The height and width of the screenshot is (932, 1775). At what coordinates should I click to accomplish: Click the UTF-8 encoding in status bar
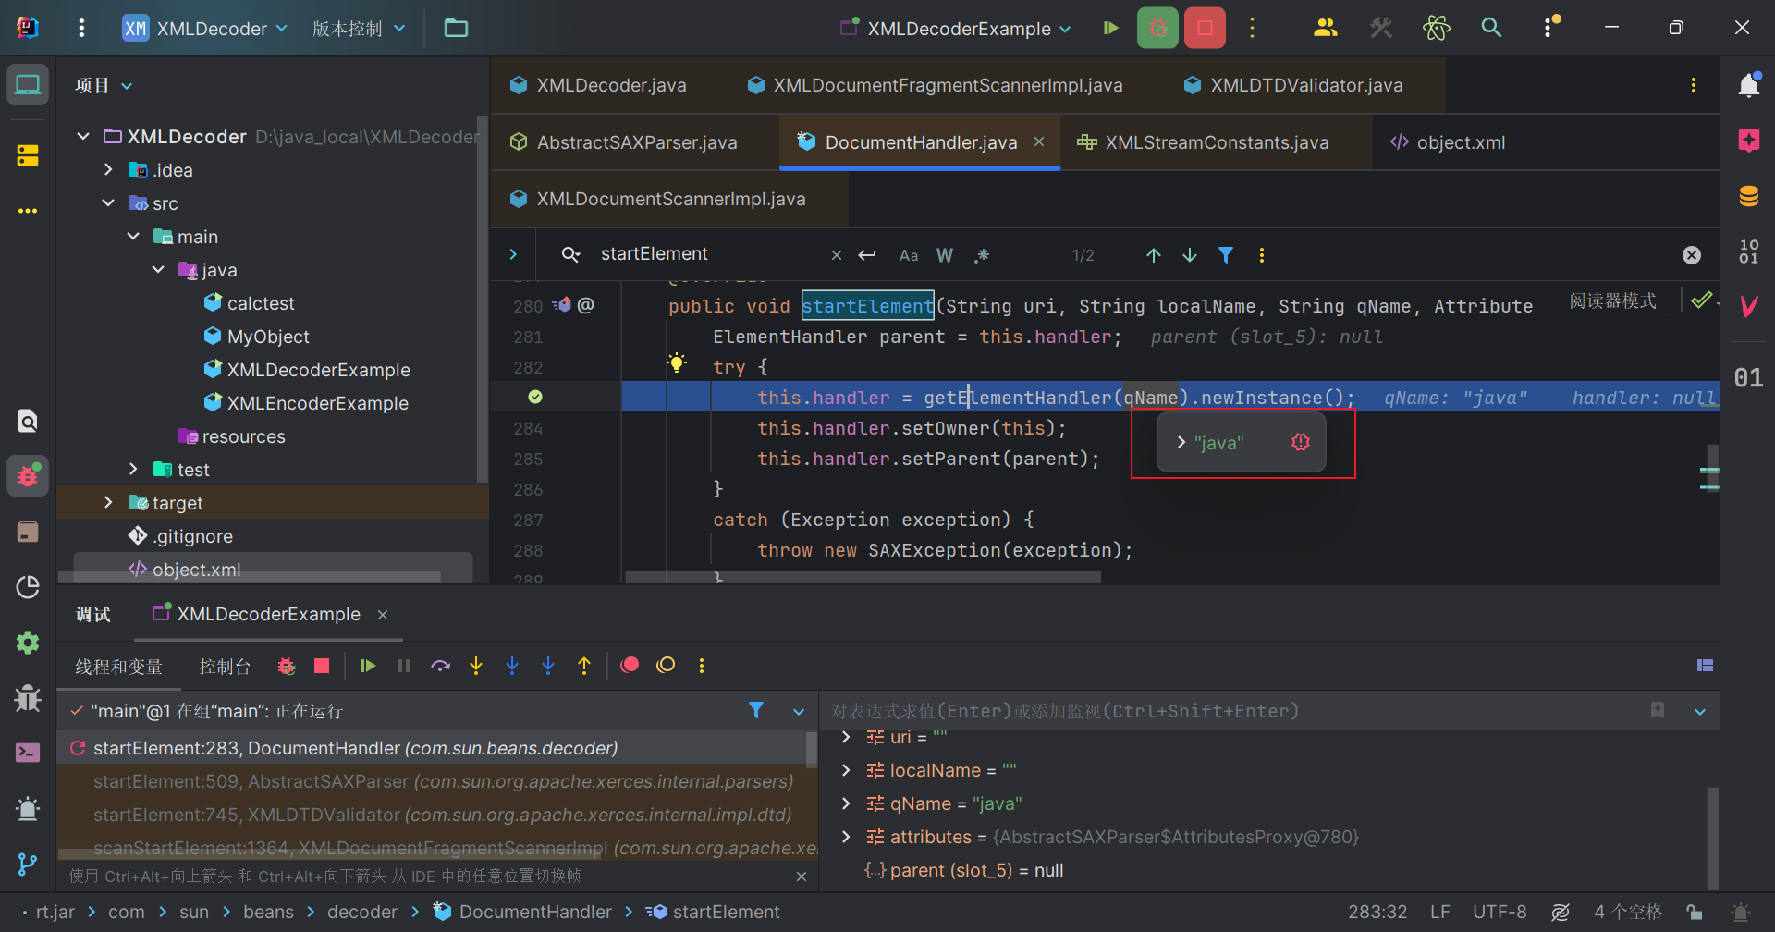(x=1500, y=912)
